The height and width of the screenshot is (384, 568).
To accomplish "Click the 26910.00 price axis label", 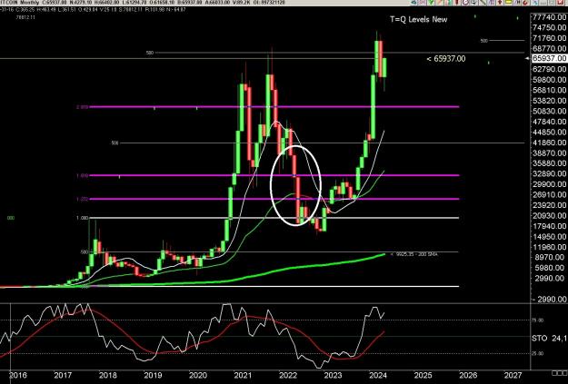I will 550,194.
